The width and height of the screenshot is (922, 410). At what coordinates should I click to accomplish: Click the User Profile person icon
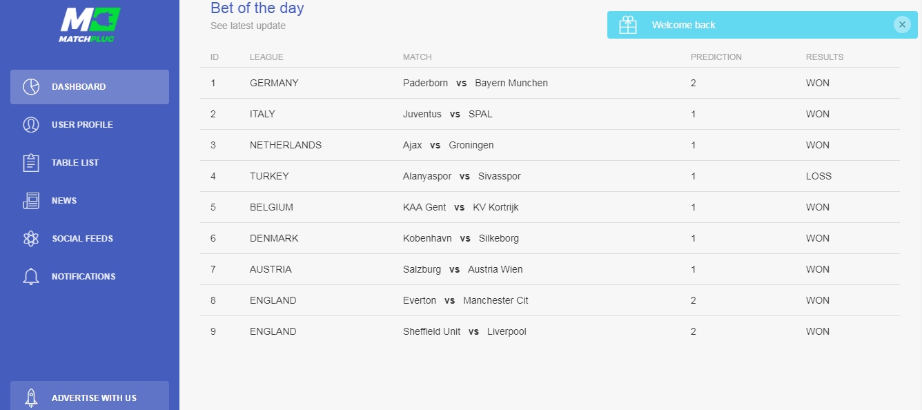click(31, 125)
